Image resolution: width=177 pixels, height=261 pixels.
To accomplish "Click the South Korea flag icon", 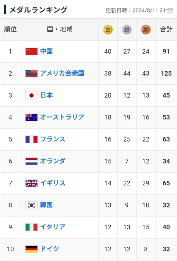I will tap(31, 205).
